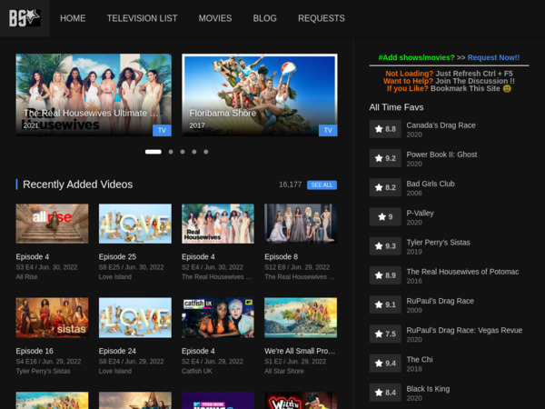This screenshot has width=545, height=409.
Task: Open Love Island episode 24 thumbnail
Action: click(x=135, y=317)
